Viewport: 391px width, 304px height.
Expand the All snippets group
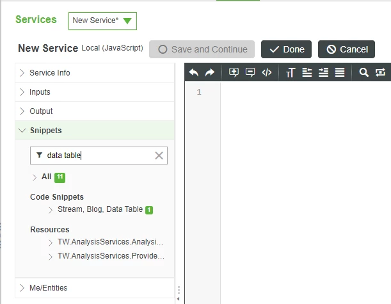click(35, 177)
